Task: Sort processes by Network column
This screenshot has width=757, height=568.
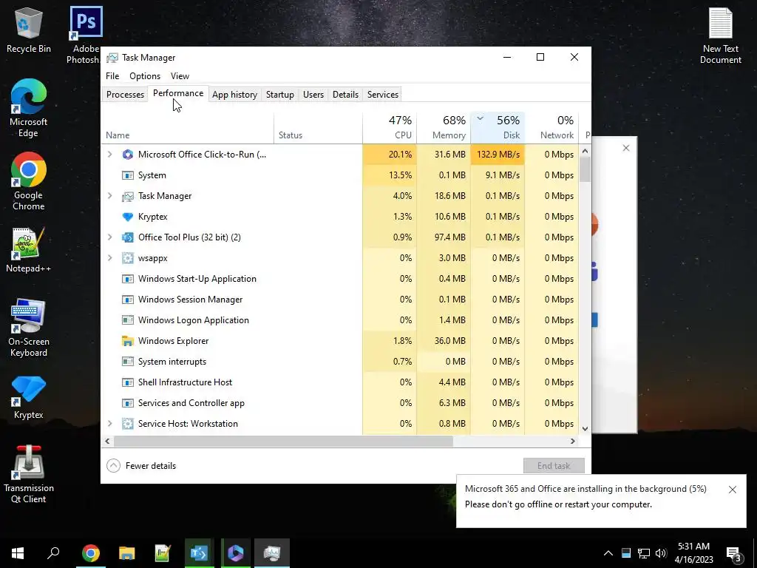Action: (551, 128)
